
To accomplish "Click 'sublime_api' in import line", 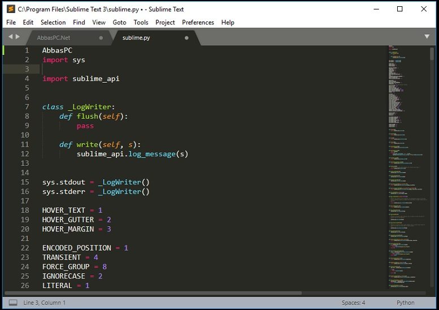I will [x=96, y=79].
